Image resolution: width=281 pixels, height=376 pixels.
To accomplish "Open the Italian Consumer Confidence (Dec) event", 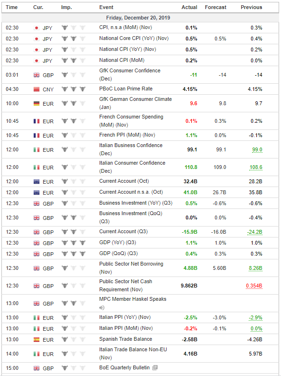I will (132, 167).
